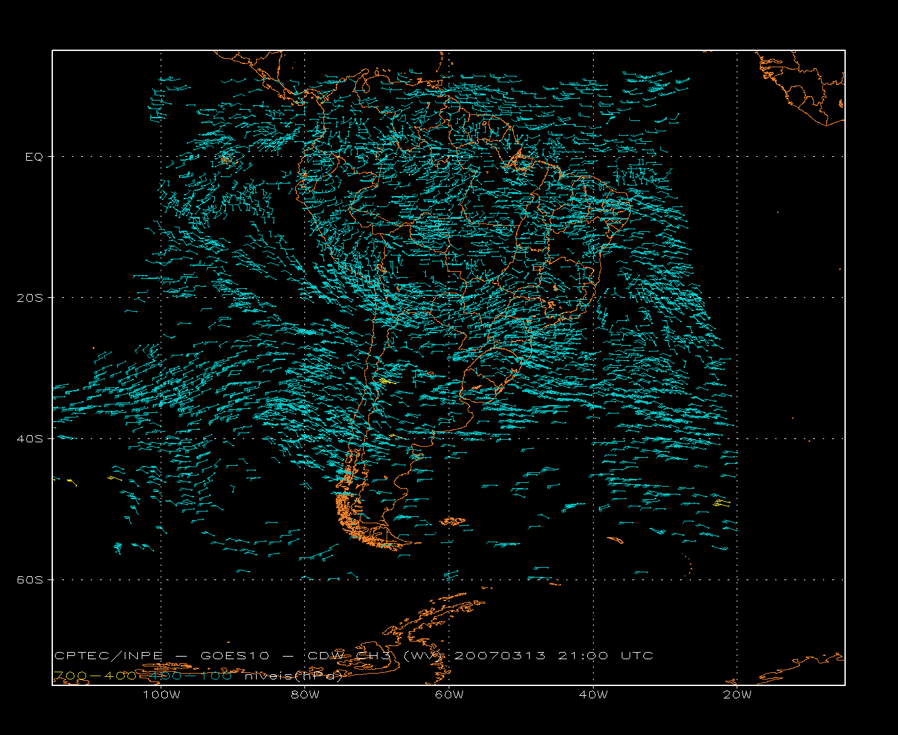Click the niveis(hPa) legend label

point(294,676)
